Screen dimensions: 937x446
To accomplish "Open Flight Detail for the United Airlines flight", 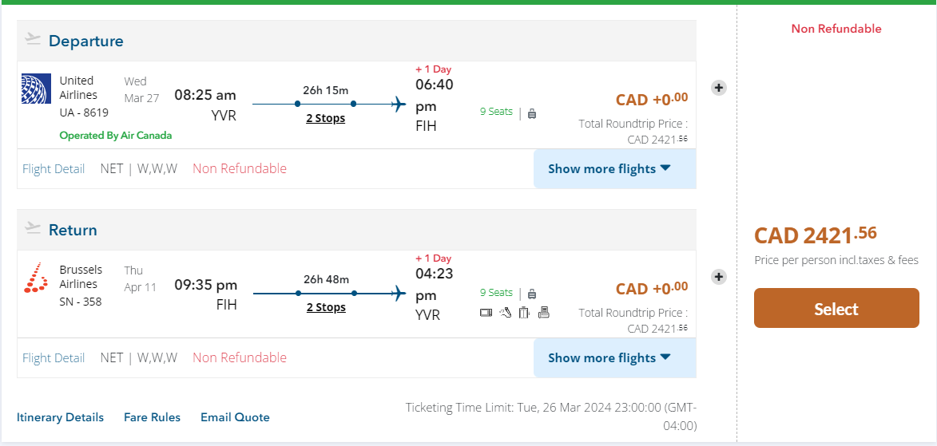I will point(54,169).
